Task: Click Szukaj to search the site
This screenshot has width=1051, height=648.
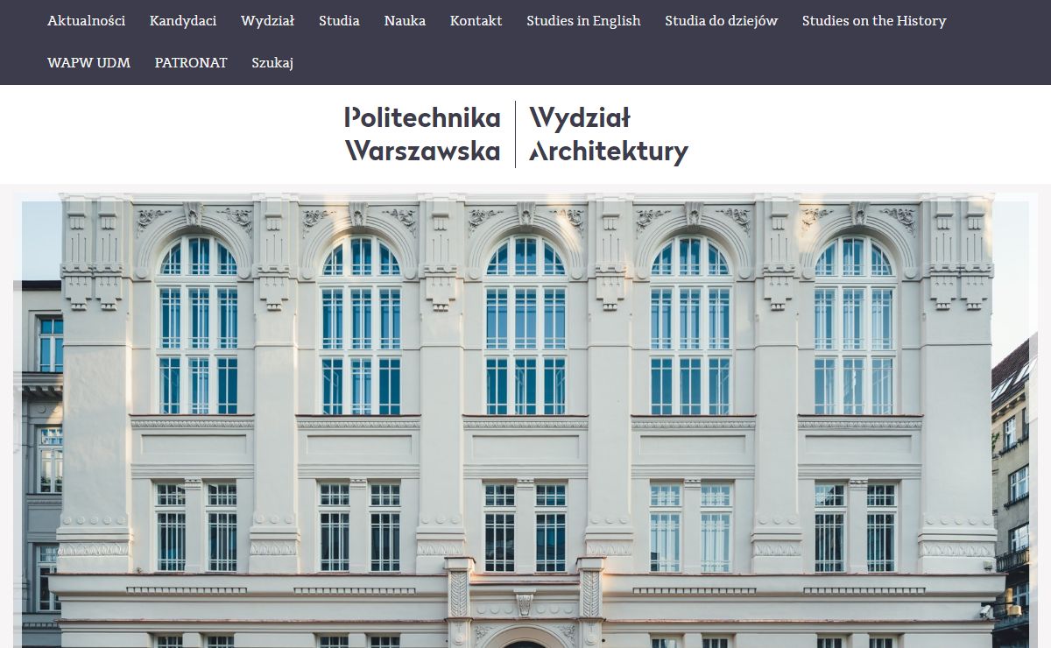Action: click(x=272, y=63)
